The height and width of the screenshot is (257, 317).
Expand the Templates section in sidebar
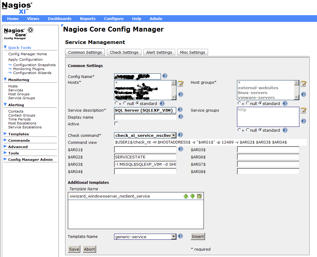[x=18, y=134]
